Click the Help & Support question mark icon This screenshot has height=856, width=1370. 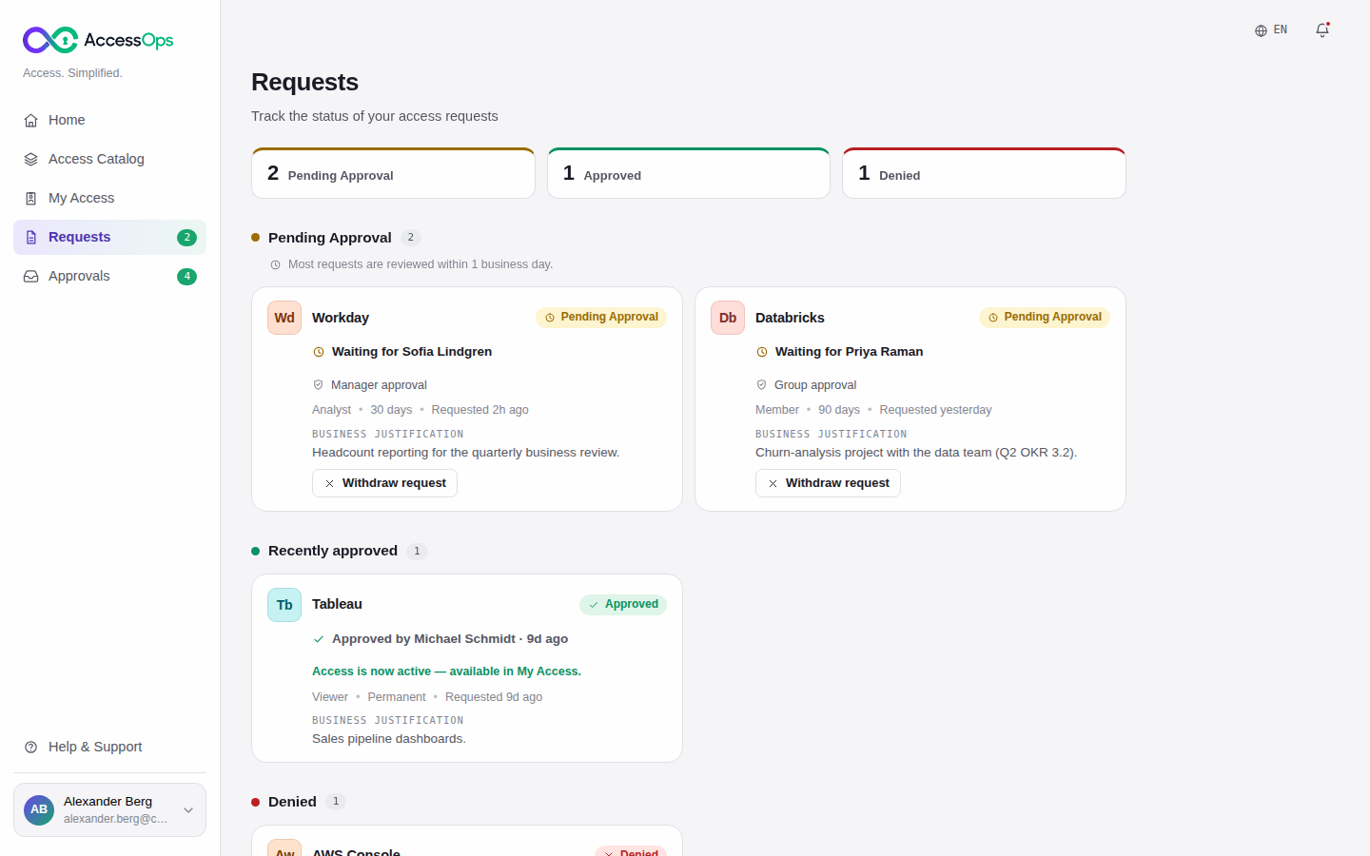(30, 748)
